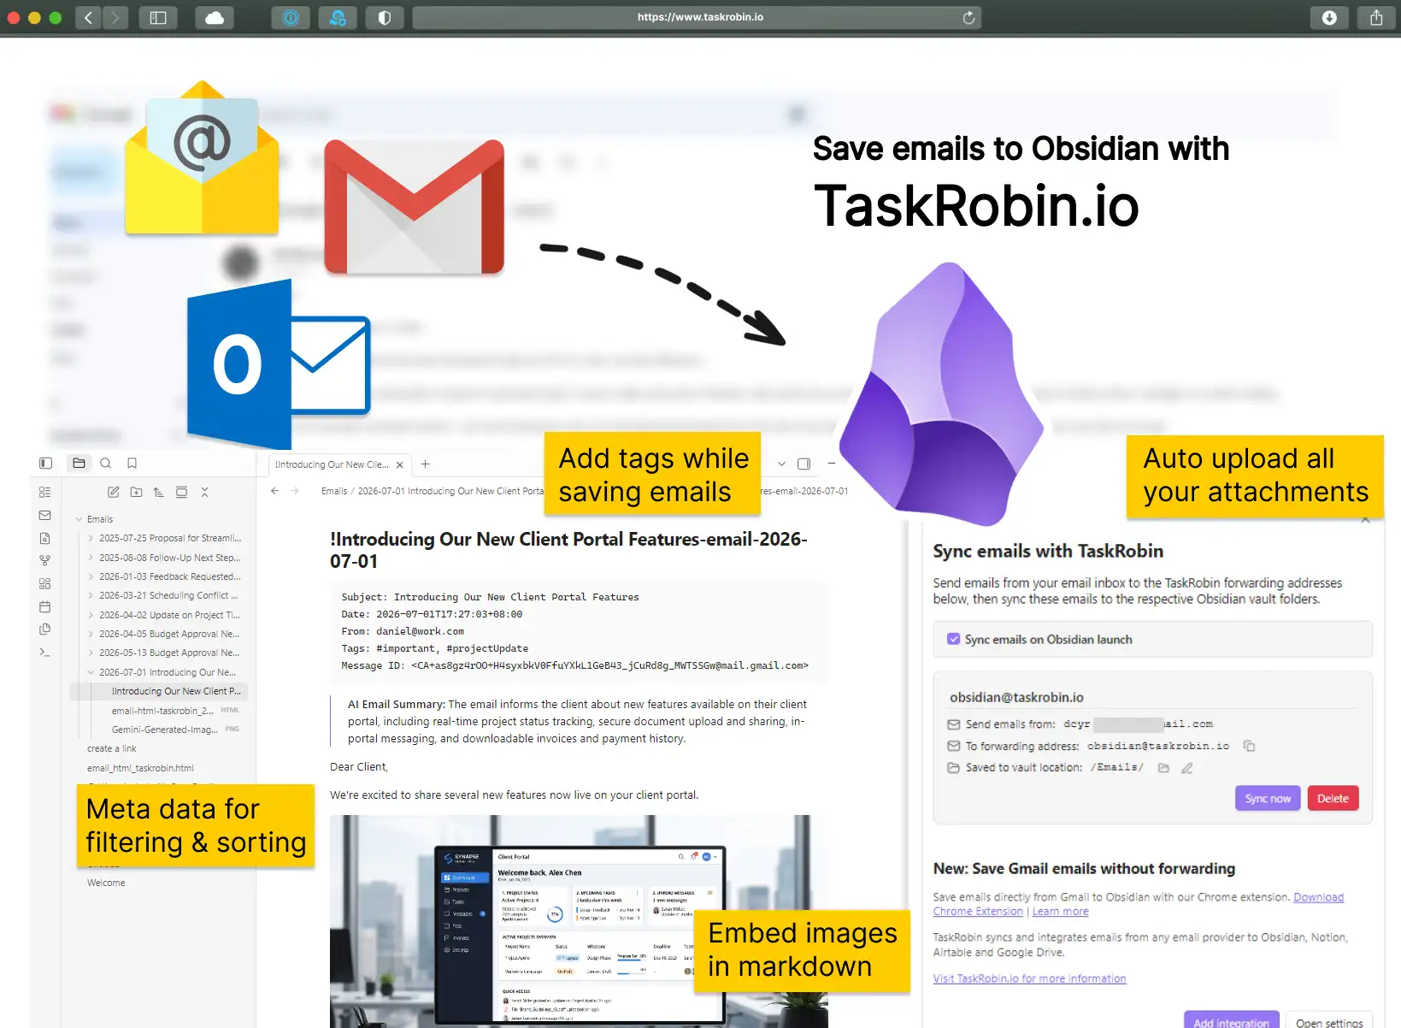The image size is (1401, 1028).
Task: Browse vault location folder icon
Action: 1163,768
